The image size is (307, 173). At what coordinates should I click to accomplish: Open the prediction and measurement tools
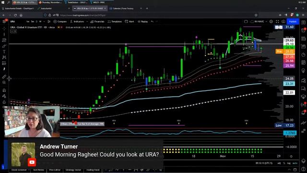click(x=4, y=63)
